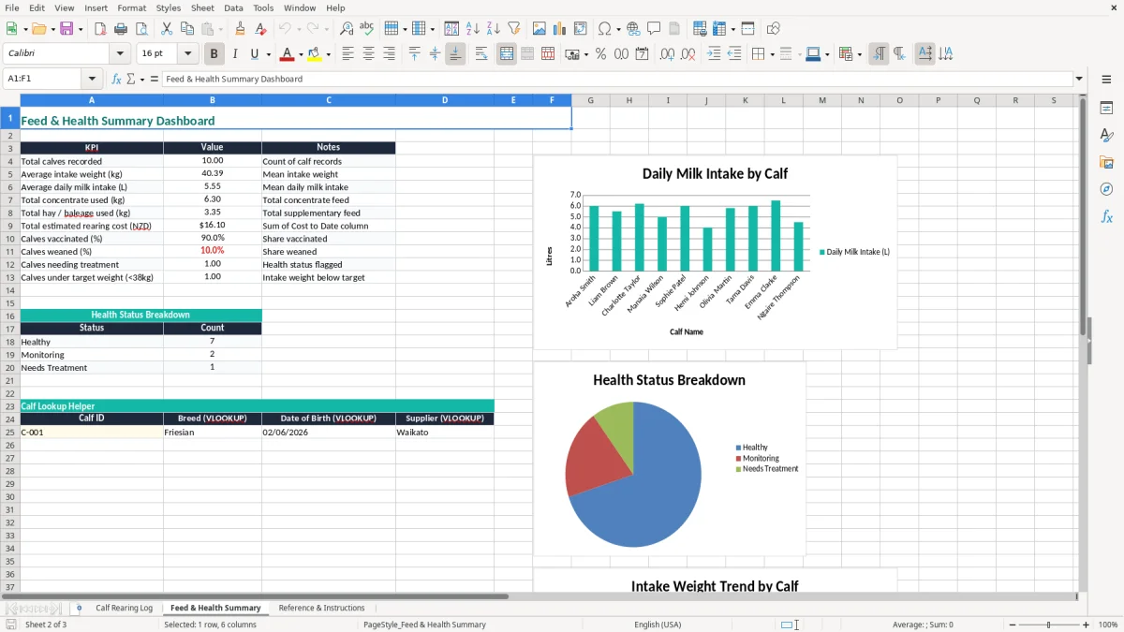Click the Increase Indent icon
The image size is (1124, 632).
[714, 54]
